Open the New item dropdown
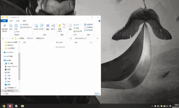 pos(64,25)
